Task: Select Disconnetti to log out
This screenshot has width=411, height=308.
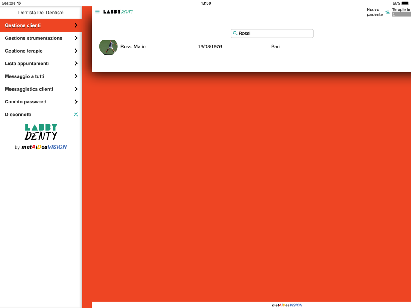Action: pyautogui.click(x=41, y=115)
